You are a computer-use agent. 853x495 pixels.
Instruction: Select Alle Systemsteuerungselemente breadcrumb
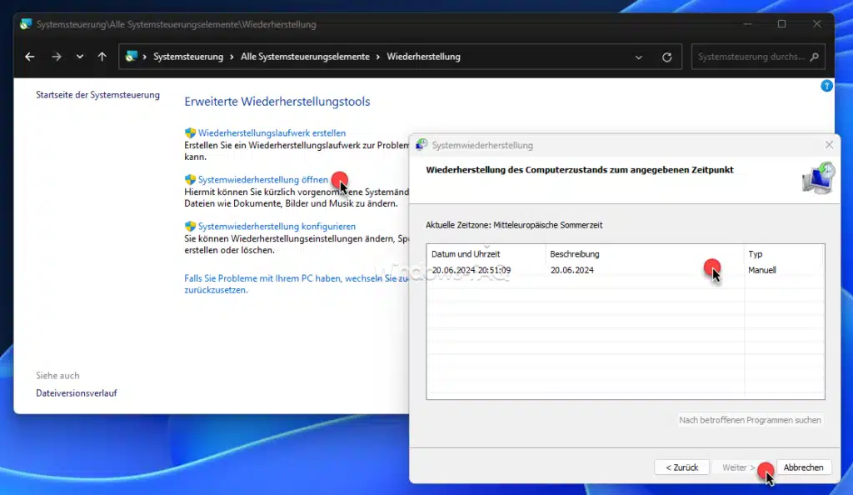pyautogui.click(x=305, y=57)
